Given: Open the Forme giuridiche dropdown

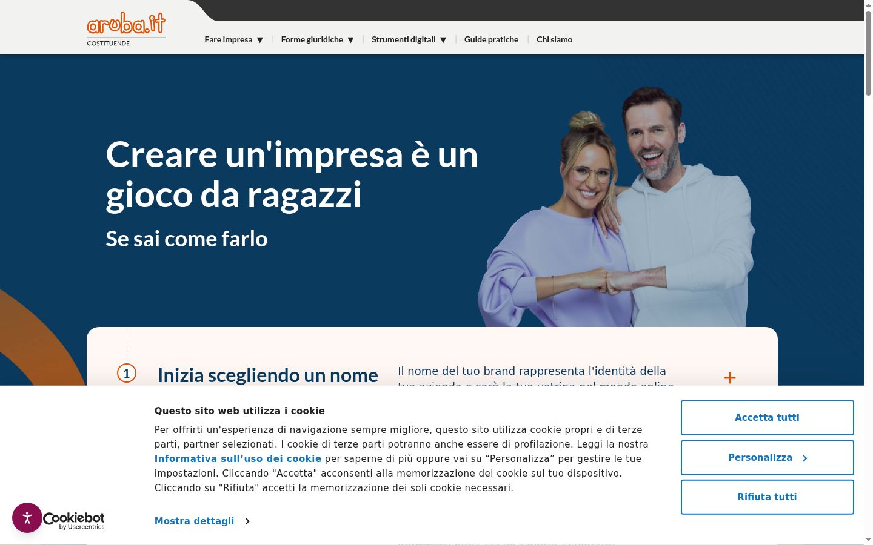Looking at the screenshot, I should point(317,39).
